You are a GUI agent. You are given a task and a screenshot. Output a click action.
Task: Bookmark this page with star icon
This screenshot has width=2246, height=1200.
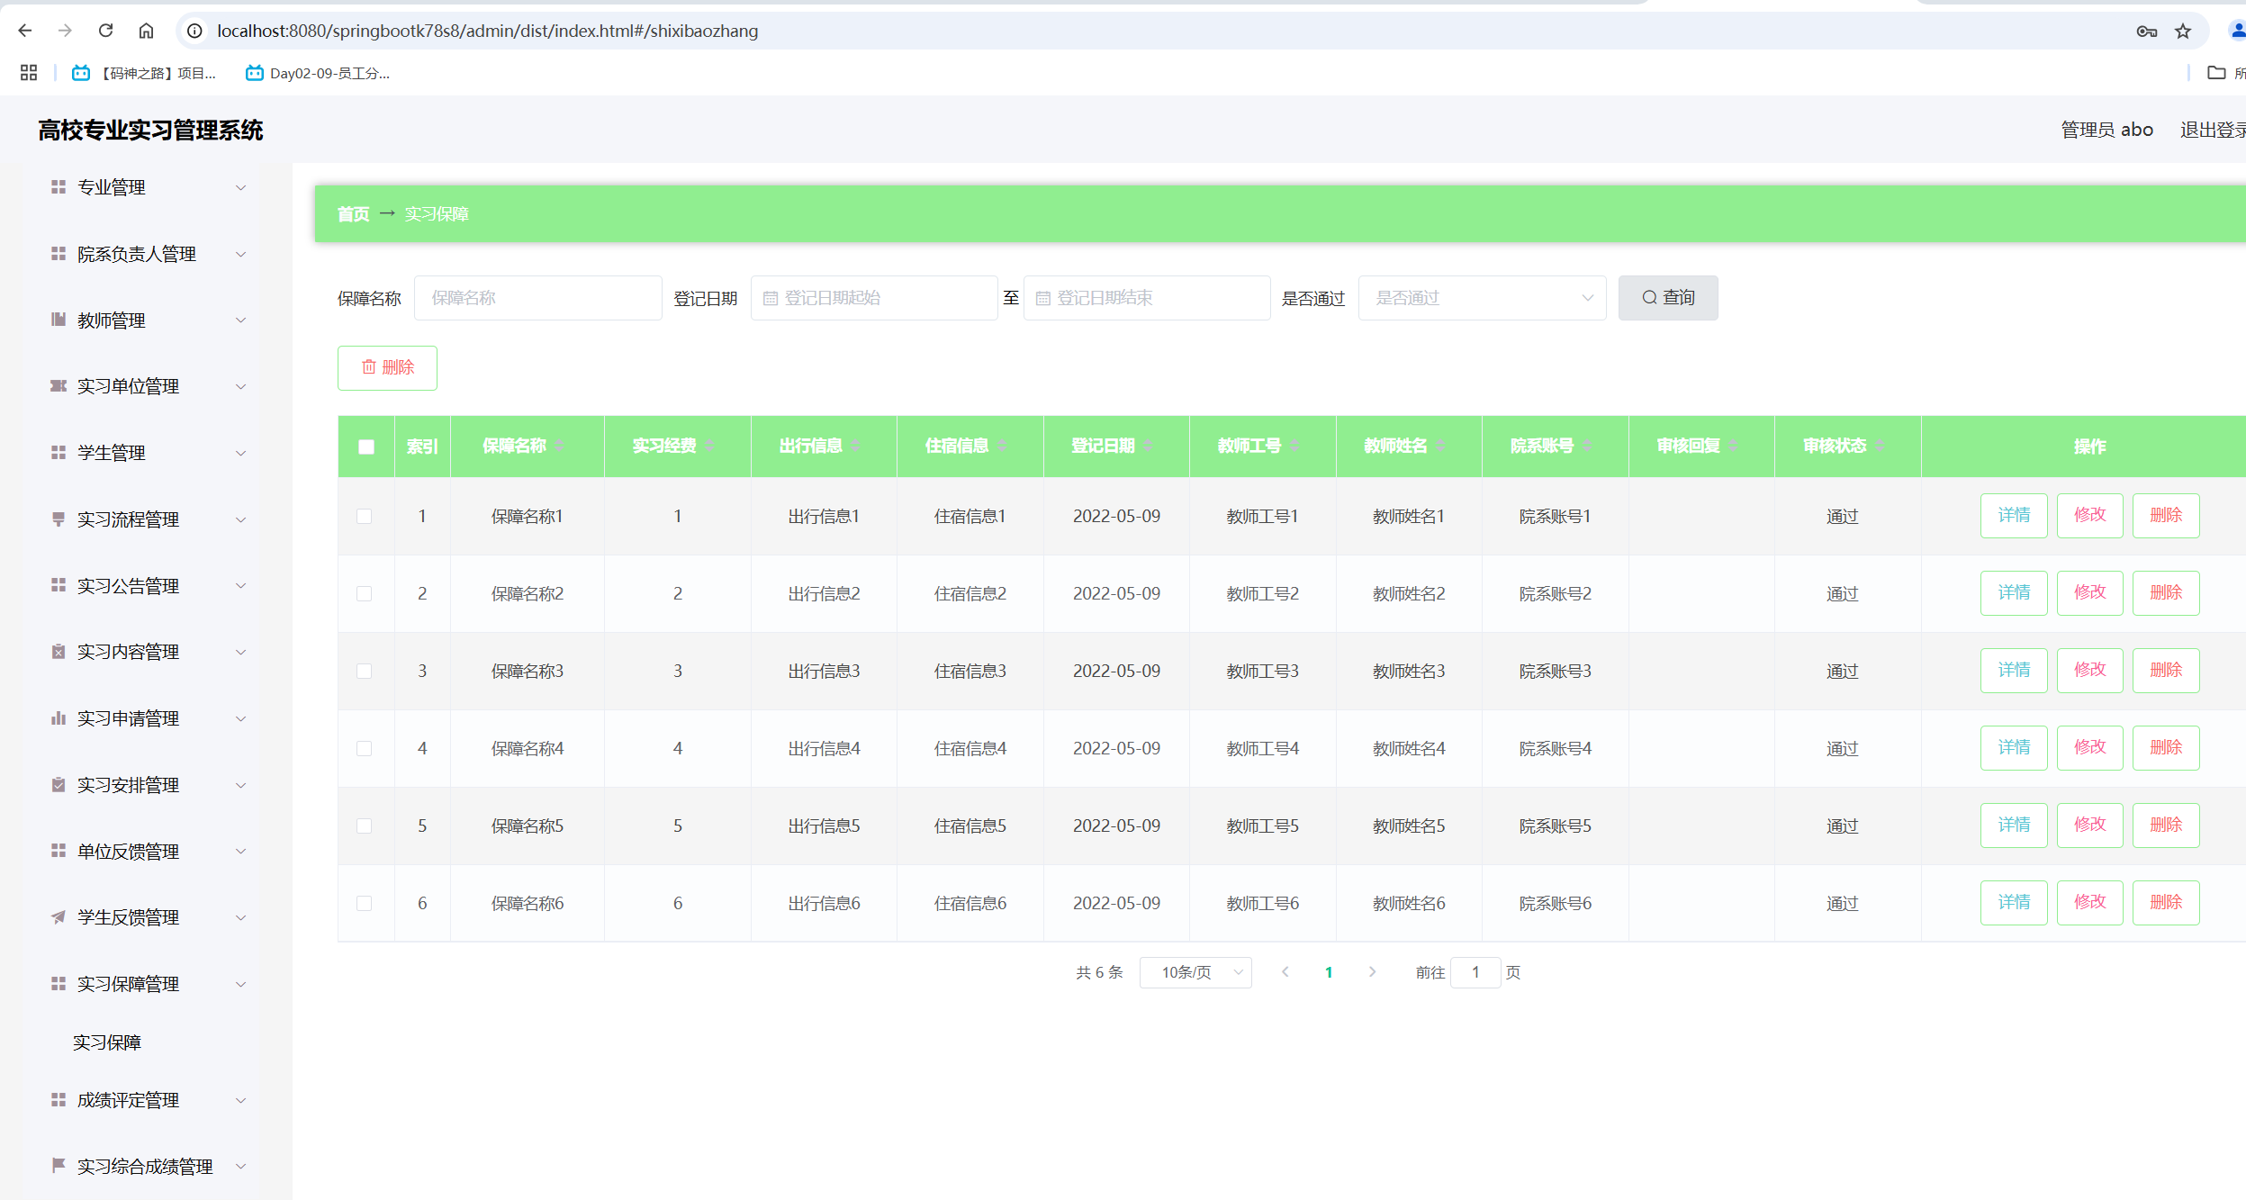click(2183, 32)
